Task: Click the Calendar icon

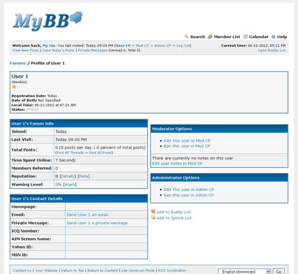Action: pos(245,37)
